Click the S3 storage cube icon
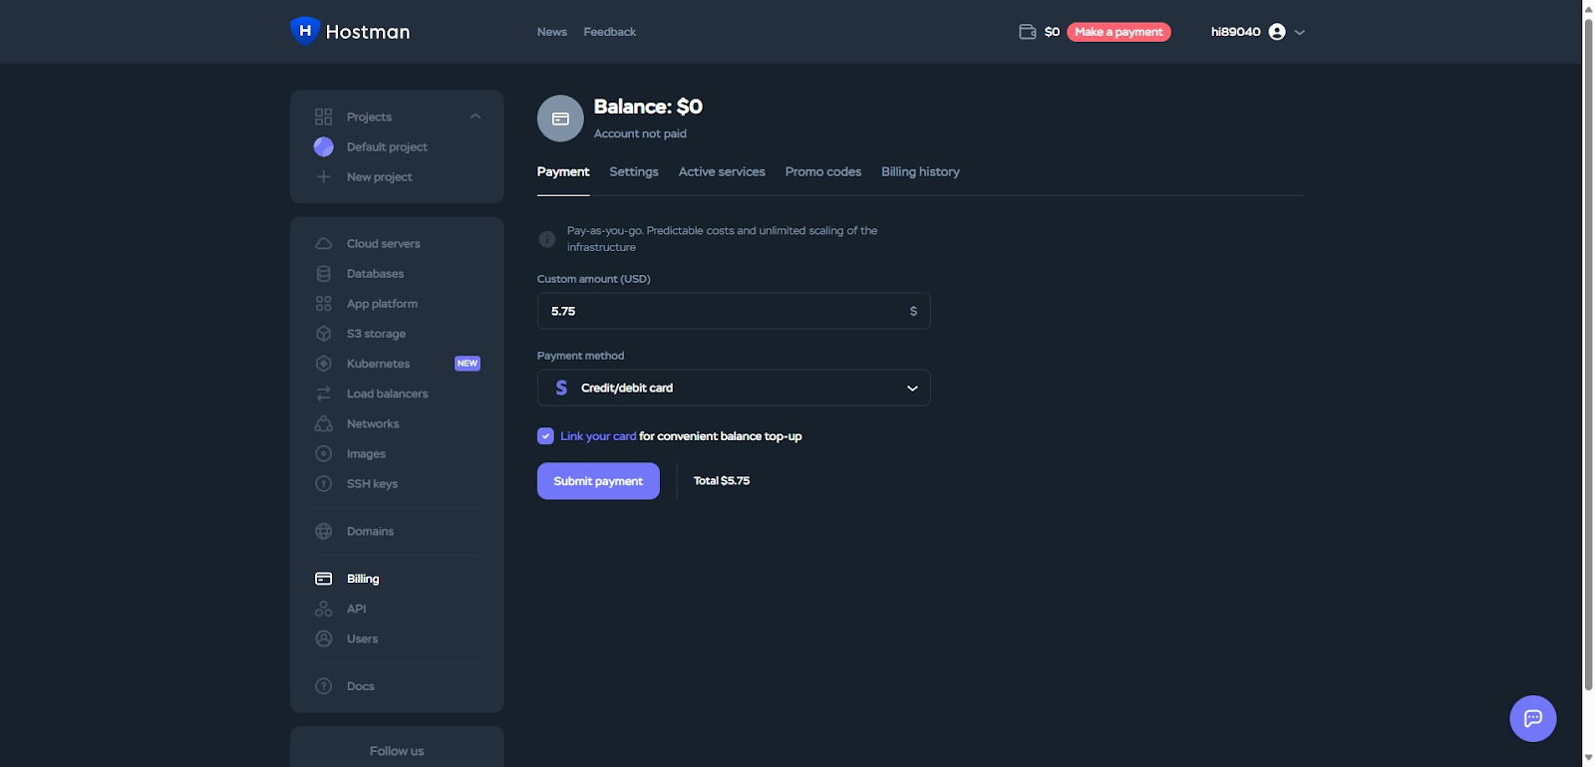The image size is (1595, 767). click(323, 334)
